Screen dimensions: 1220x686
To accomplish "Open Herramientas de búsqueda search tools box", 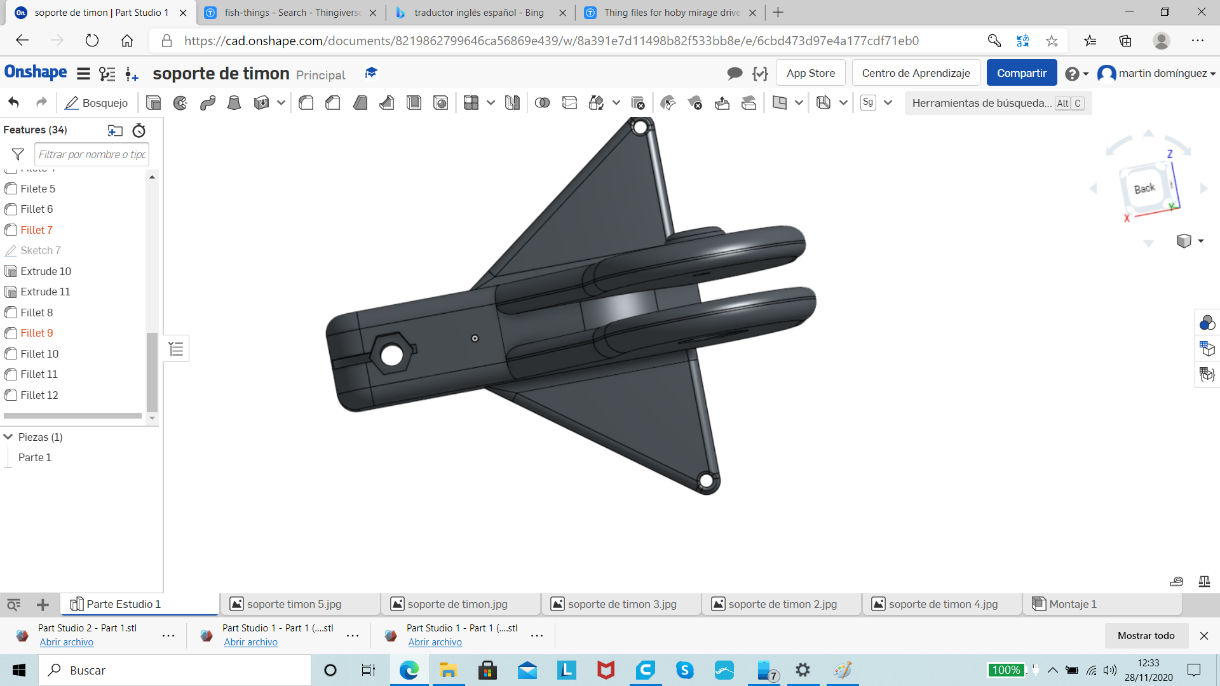I will coord(998,103).
